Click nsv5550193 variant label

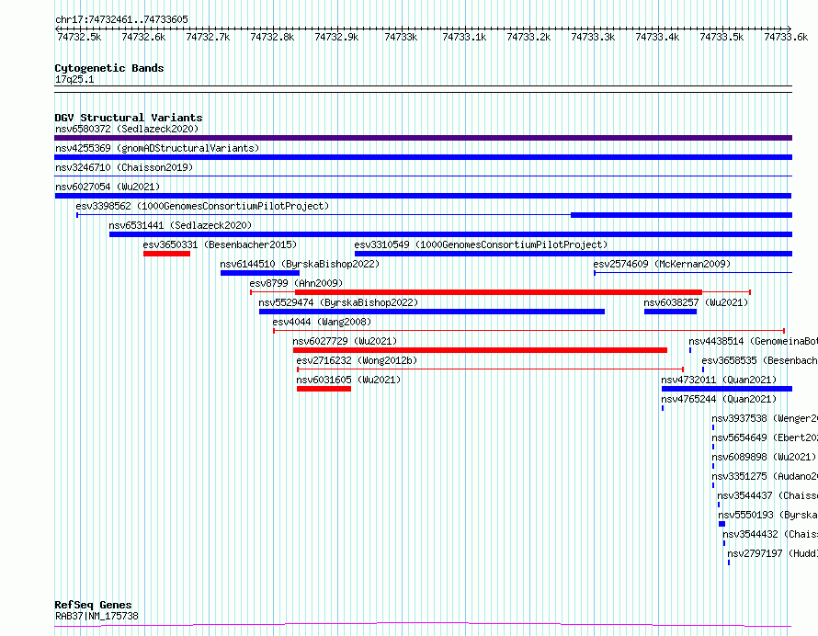(767, 515)
